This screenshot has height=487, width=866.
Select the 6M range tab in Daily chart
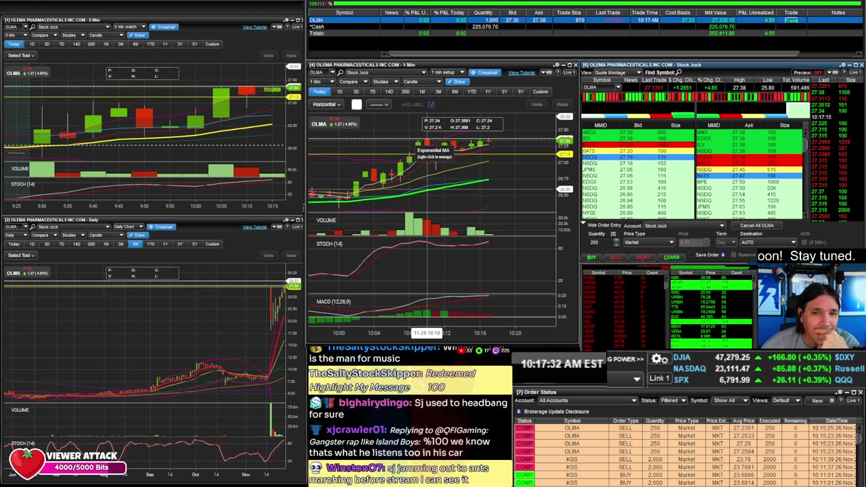click(135, 244)
